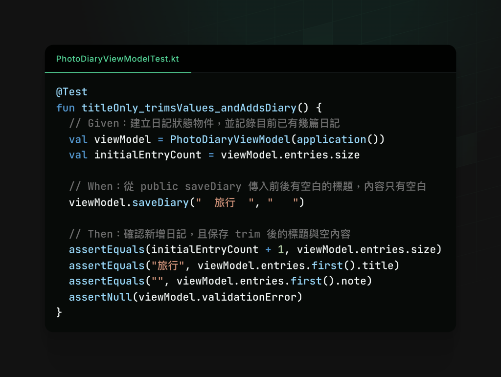Image resolution: width=501 pixels, height=377 pixels.
Task: Click the @Test annotation
Action: pos(71,92)
